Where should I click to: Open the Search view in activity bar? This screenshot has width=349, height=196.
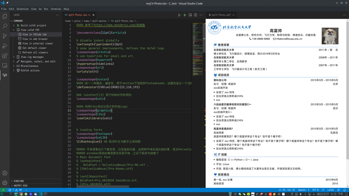(5, 26)
